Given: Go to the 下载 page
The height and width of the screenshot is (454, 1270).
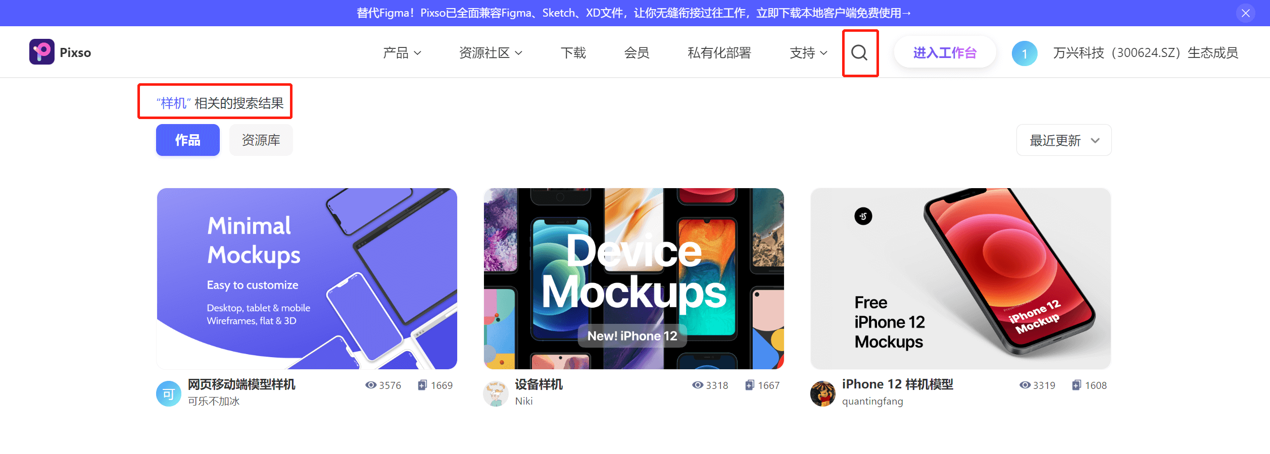Looking at the screenshot, I should tap(573, 53).
